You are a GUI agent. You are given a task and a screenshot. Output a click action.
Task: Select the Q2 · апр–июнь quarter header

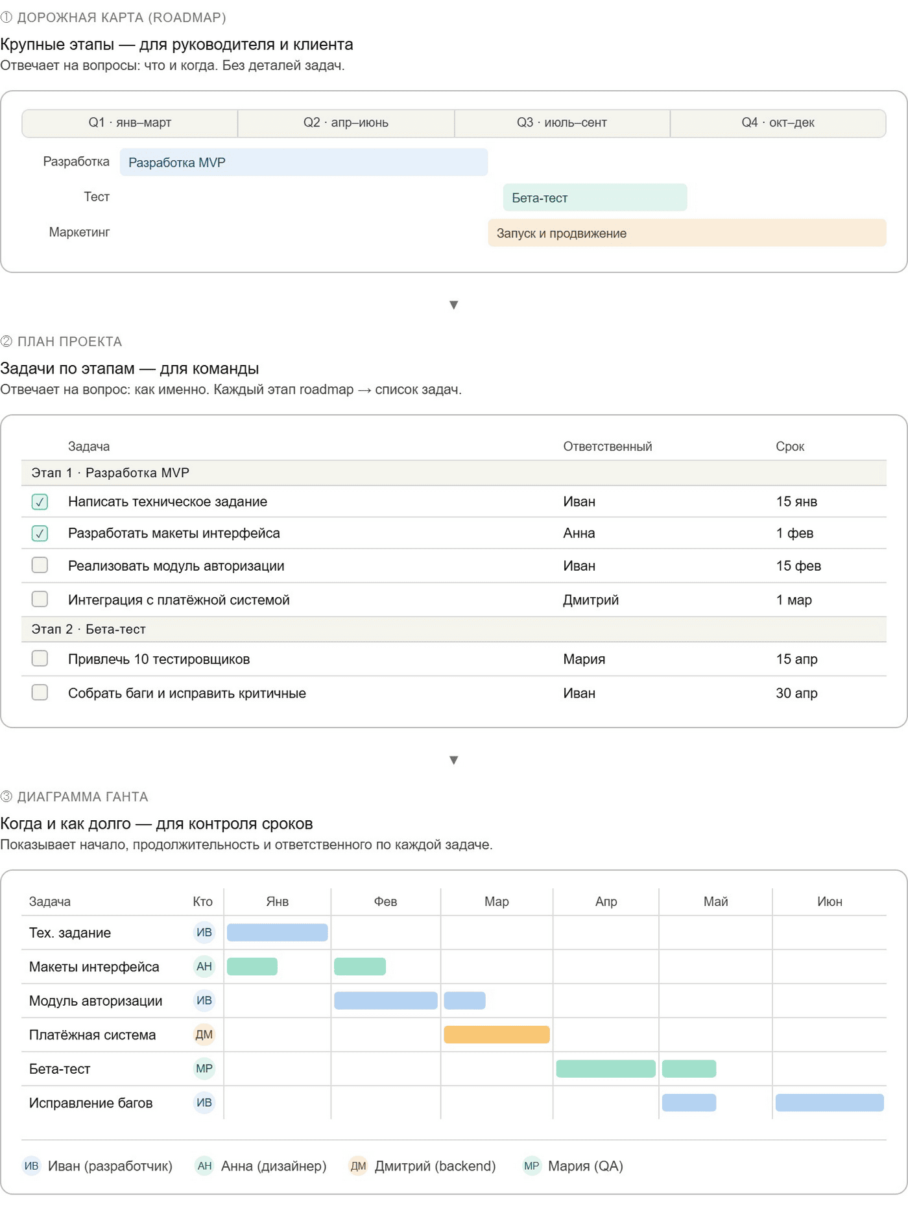[x=346, y=123]
